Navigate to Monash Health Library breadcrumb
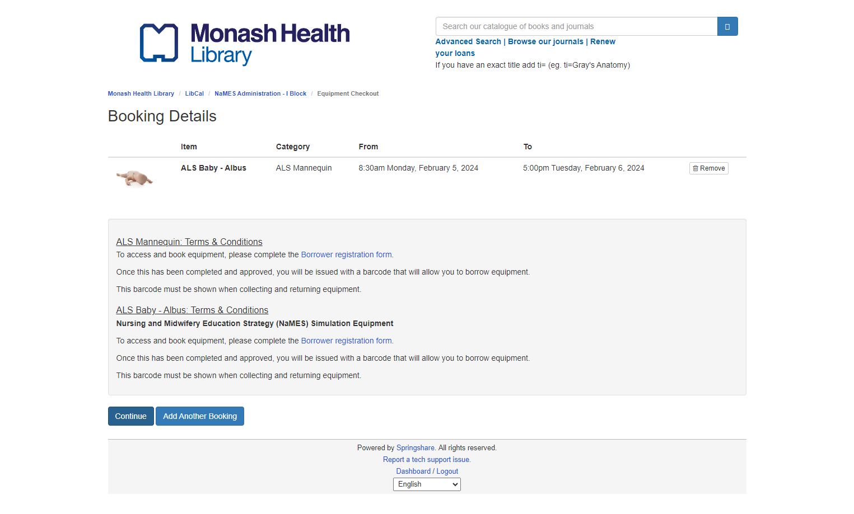 [x=141, y=93]
